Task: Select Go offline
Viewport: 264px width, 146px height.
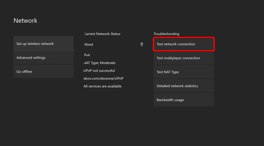Action: pyautogui.click(x=44, y=72)
